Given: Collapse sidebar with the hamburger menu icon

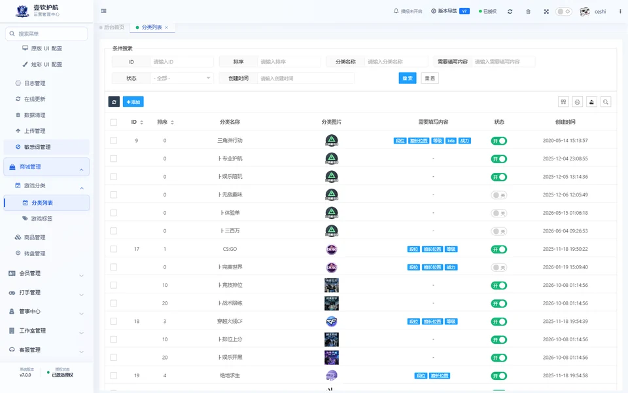Looking at the screenshot, I should (x=104, y=11).
